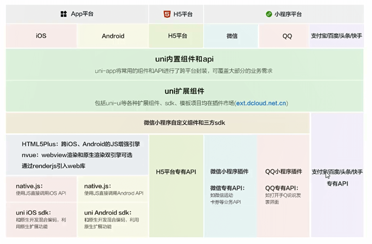Click the 如打开手Q说说发表界面 description
This screenshot has height=244, width=372.
coord(283,199)
